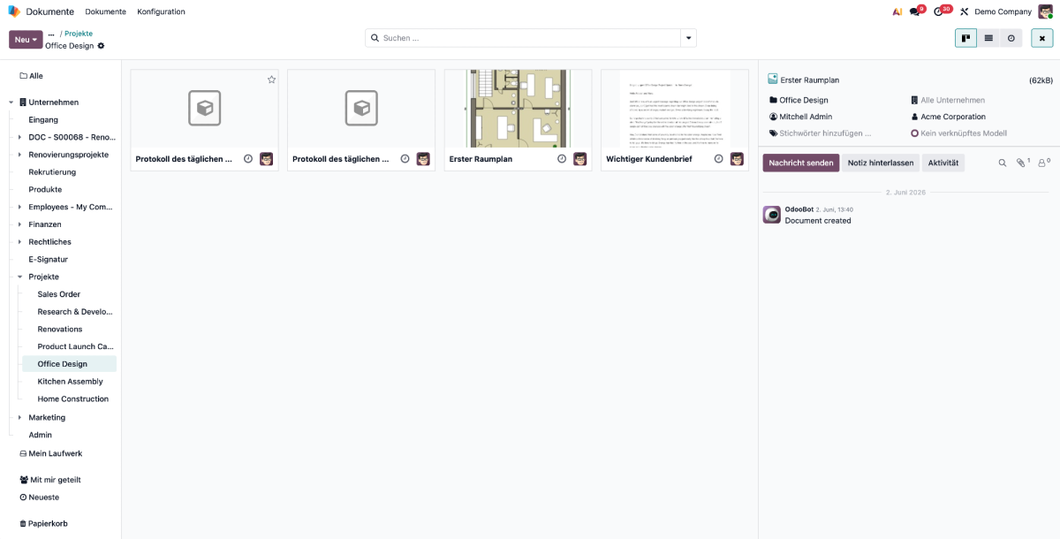The image size is (1060, 539).
Task: Open the Research & Develo... folder
Action: tap(75, 312)
